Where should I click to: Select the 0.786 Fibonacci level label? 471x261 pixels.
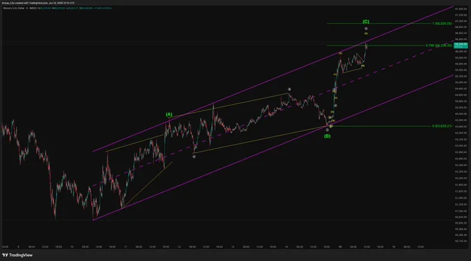coord(438,46)
